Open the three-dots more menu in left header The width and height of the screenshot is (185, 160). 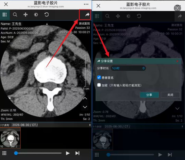86,4
